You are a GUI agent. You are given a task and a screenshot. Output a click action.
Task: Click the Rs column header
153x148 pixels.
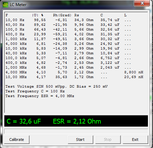click(x=77, y=15)
